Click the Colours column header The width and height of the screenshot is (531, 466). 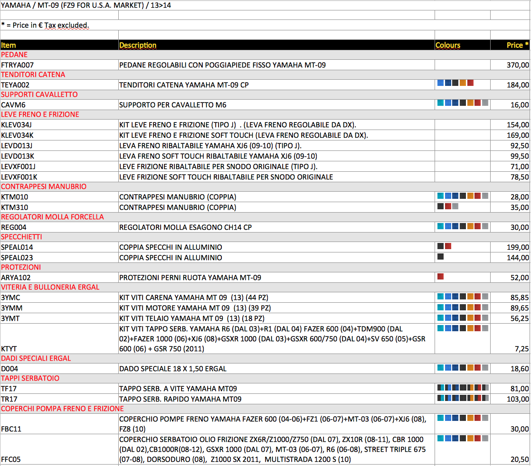(448, 45)
